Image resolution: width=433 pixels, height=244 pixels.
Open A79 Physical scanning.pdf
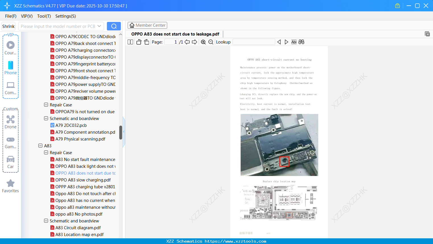pyautogui.click(x=78, y=139)
